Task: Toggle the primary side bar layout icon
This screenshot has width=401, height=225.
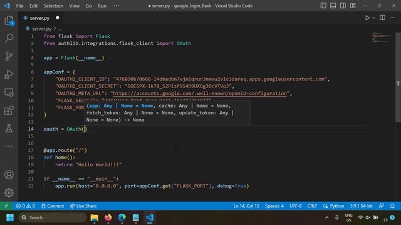Action: (x=323, y=6)
